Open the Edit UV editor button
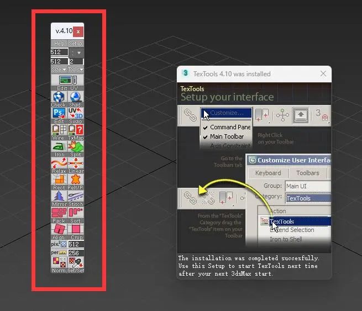This screenshot has height=311, width=362. pos(67,80)
